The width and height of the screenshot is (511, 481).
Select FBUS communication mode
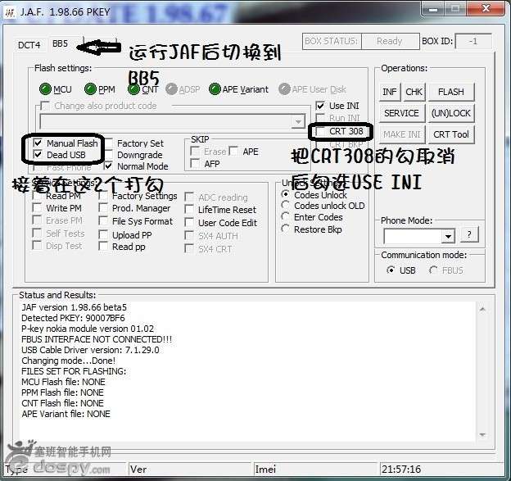pos(433,270)
